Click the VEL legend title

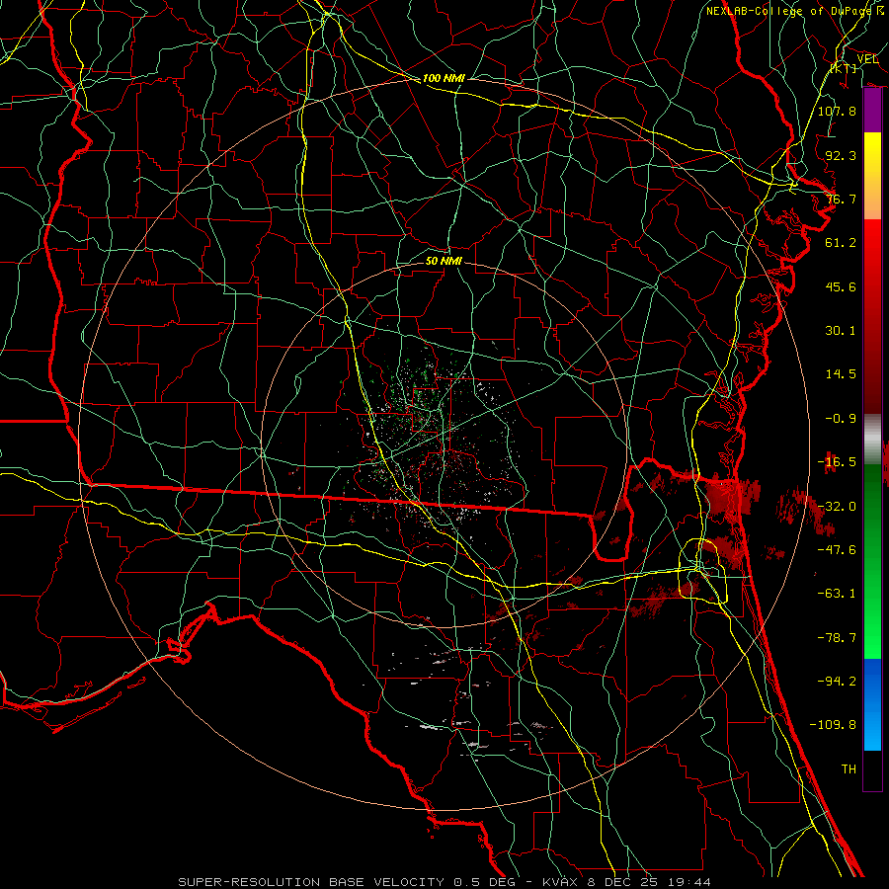(867, 59)
